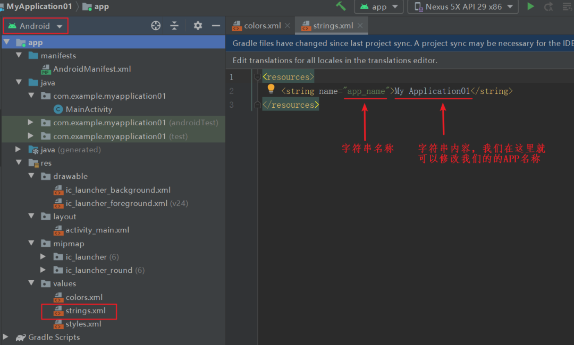Viewport: 574px width, 345px height.
Task: Open the app run configuration dropdown
Action: point(379,6)
